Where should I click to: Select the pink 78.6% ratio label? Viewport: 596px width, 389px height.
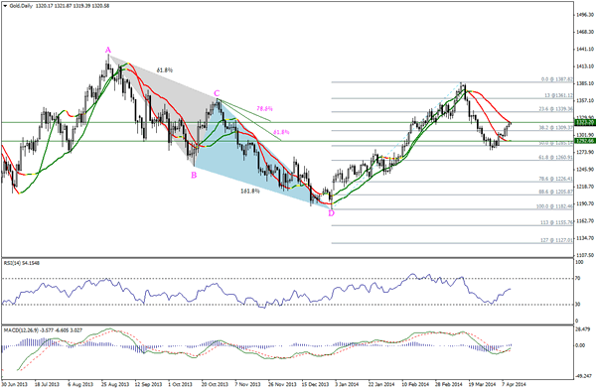[264, 108]
